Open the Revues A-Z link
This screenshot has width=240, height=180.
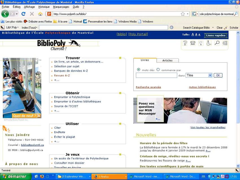[62, 75]
